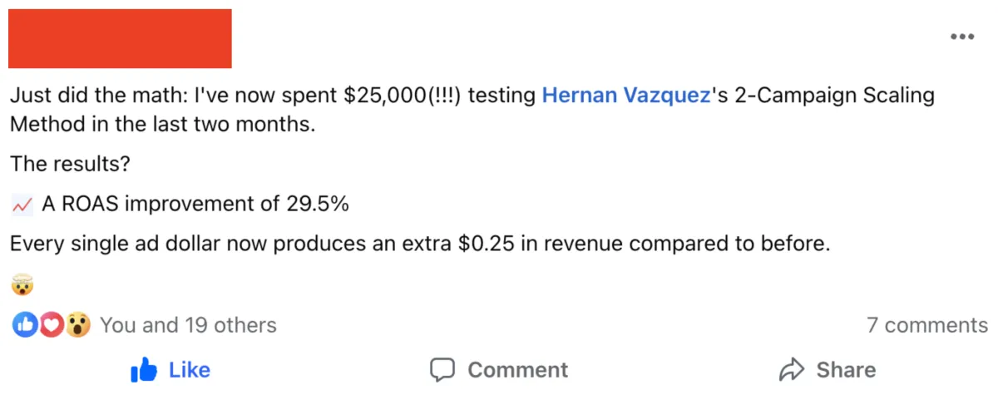The width and height of the screenshot is (998, 395).
Task: Click the blue thumbs-up Like button icon
Action: tap(146, 369)
